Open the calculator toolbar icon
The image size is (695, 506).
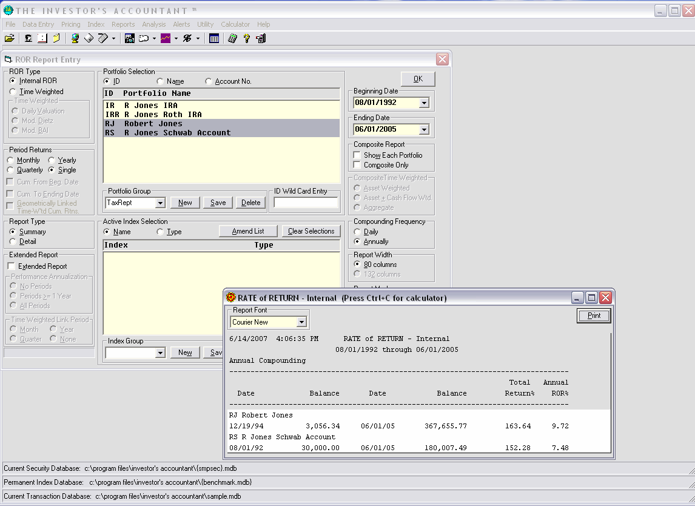tap(232, 38)
